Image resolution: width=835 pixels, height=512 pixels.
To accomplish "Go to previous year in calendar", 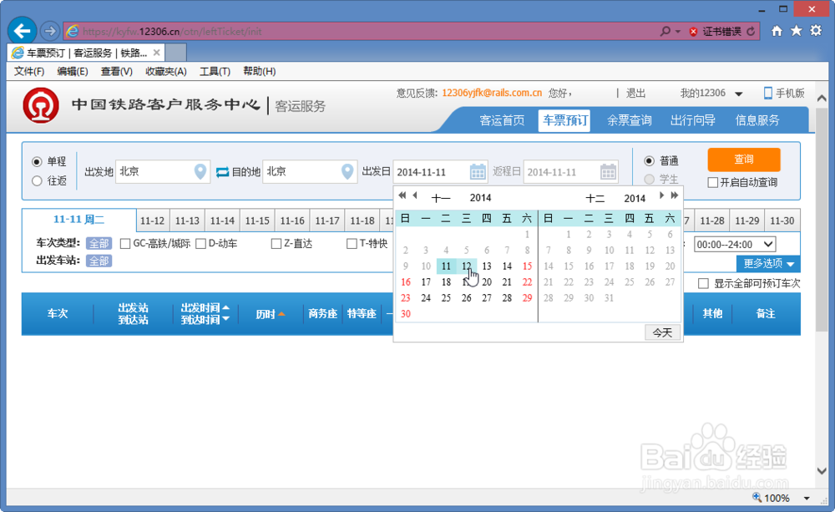I will [402, 195].
